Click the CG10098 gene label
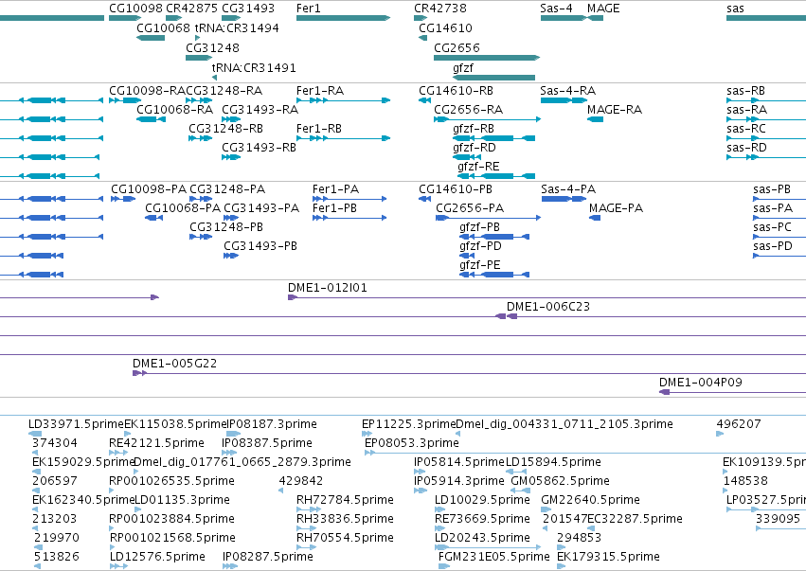 [x=135, y=9]
